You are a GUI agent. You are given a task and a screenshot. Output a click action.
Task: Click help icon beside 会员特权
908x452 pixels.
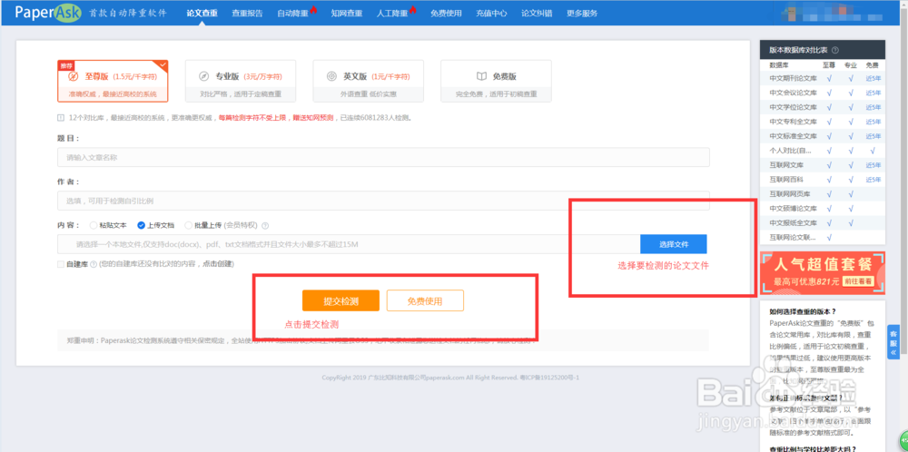[x=265, y=226]
